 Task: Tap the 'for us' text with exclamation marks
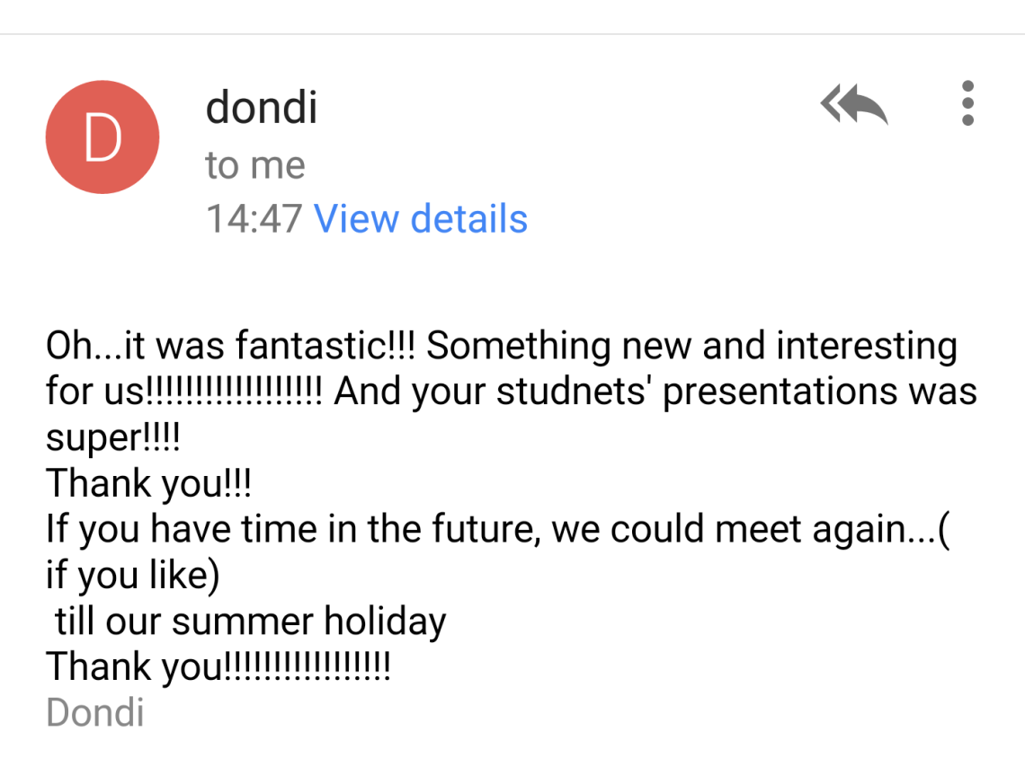point(183,392)
